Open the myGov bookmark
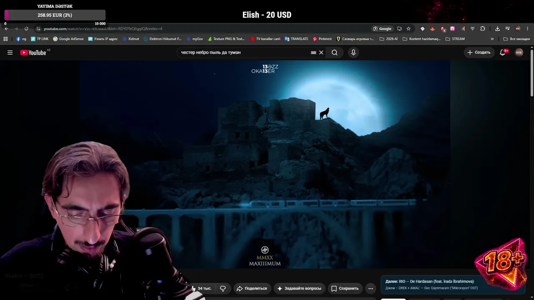This screenshot has height=300, width=534. click(x=195, y=39)
